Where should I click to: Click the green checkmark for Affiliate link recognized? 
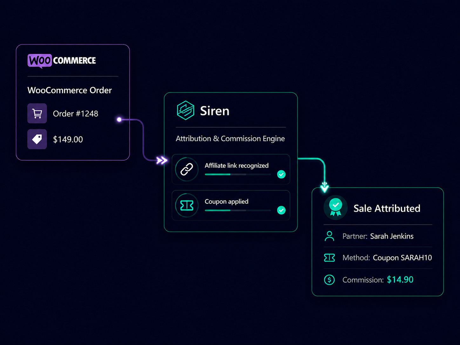(281, 174)
